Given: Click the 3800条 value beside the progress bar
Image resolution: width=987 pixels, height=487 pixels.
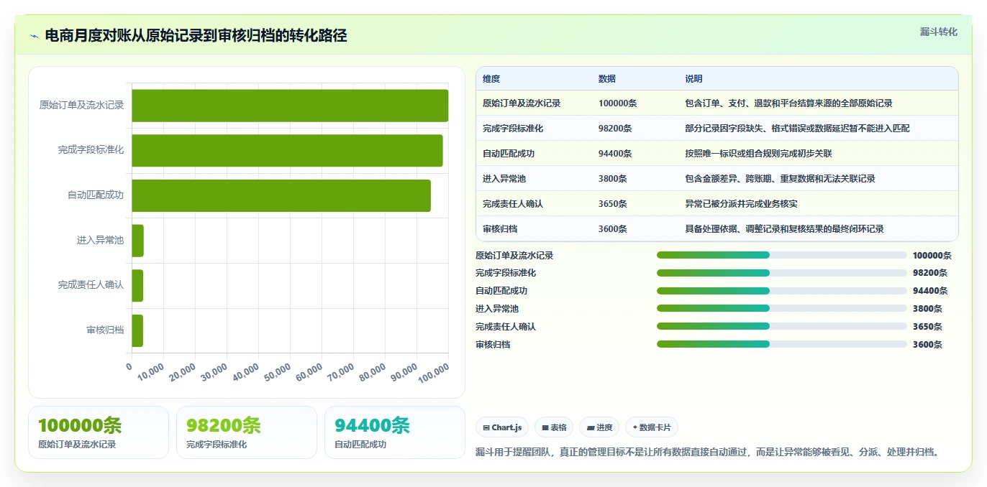Looking at the screenshot, I should 927,309.
